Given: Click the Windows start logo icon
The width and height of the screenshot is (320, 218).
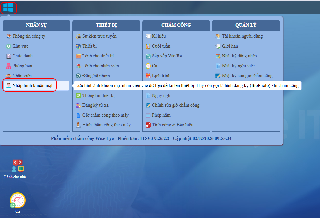Looking at the screenshot, I should (8, 8).
